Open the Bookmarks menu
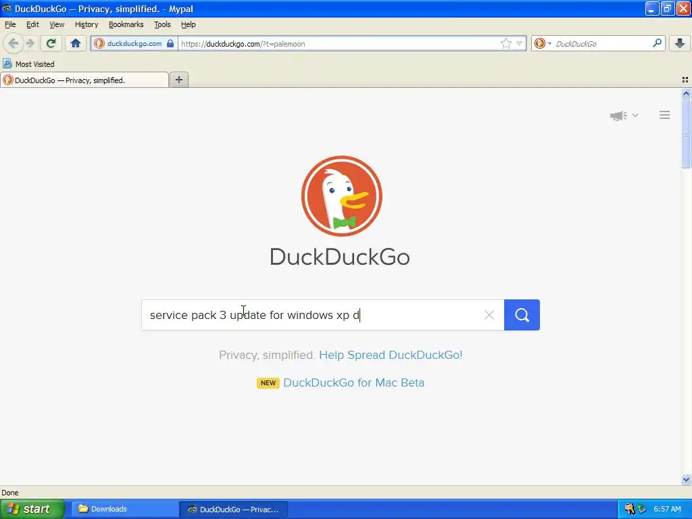This screenshot has height=519, width=692. pyautogui.click(x=126, y=24)
